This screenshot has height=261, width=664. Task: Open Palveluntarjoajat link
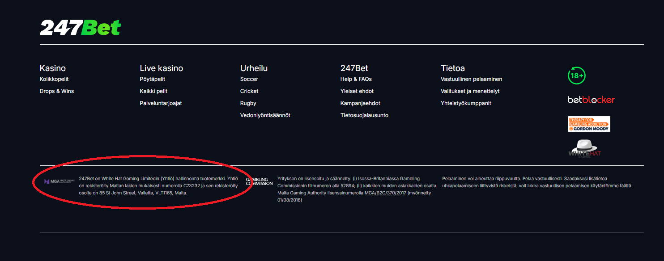click(x=161, y=103)
